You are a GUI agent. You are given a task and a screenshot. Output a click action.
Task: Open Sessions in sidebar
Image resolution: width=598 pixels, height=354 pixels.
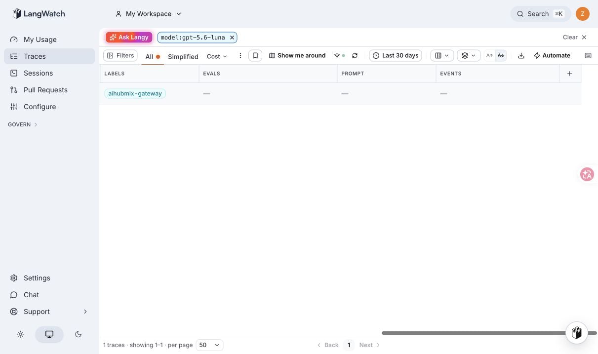pos(49,73)
